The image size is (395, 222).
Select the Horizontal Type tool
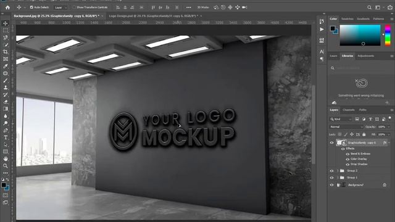coord(6,138)
